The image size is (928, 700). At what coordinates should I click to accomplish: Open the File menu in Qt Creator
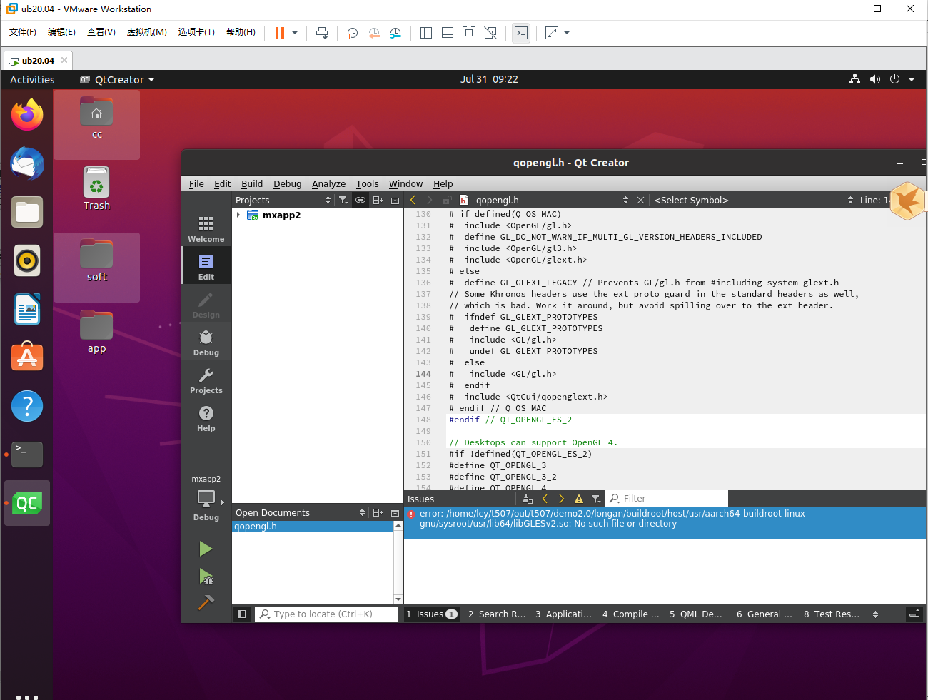pos(196,183)
